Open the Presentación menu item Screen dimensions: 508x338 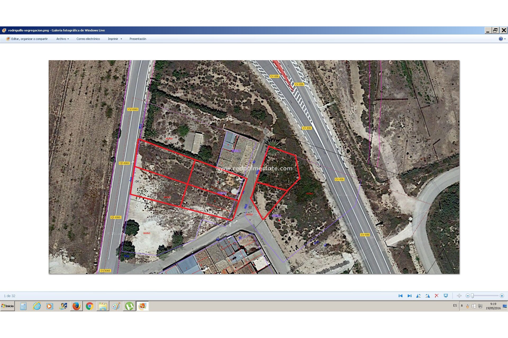click(x=138, y=39)
